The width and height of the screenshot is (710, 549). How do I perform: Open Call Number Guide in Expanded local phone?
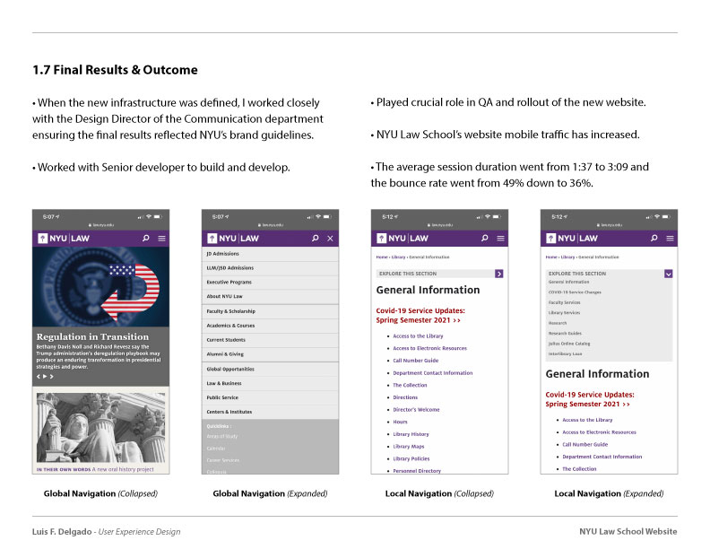[585, 444]
